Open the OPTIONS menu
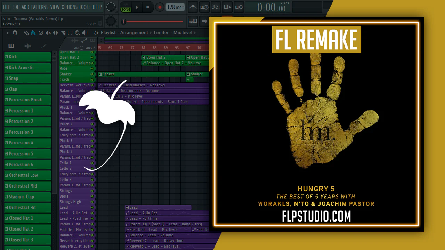445x250 pixels. (70, 7)
